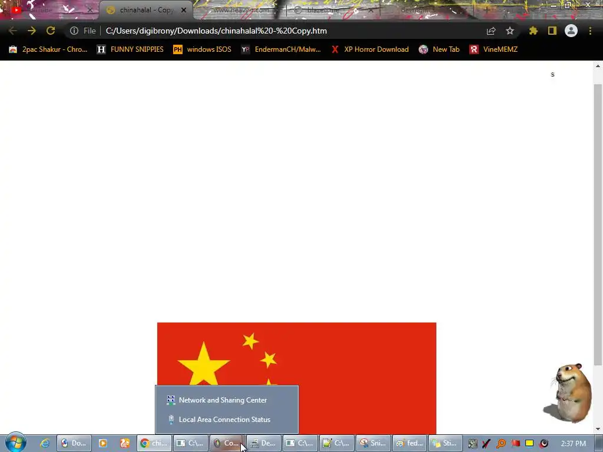The width and height of the screenshot is (603, 452).
Task: Open the Do... taskbar window
Action: tap(74, 443)
